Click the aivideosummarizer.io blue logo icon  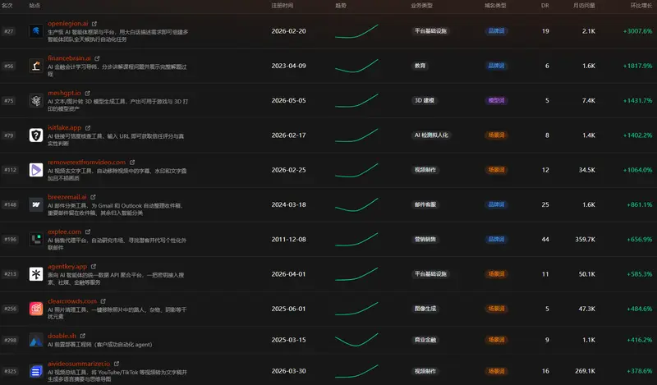pos(36,371)
